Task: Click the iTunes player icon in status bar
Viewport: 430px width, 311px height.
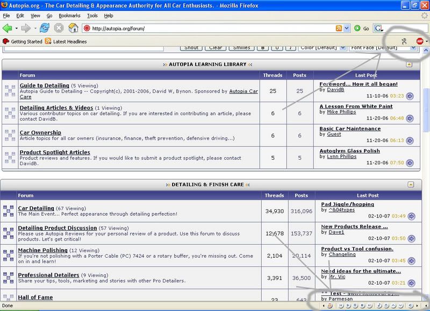Action: [x=330, y=306]
